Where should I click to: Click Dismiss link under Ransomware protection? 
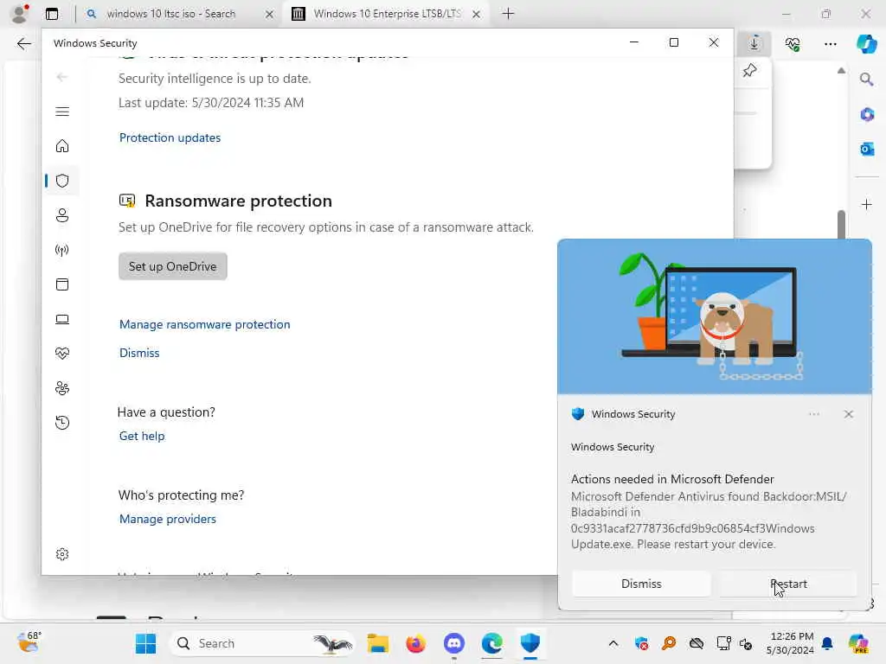pos(139,353)
